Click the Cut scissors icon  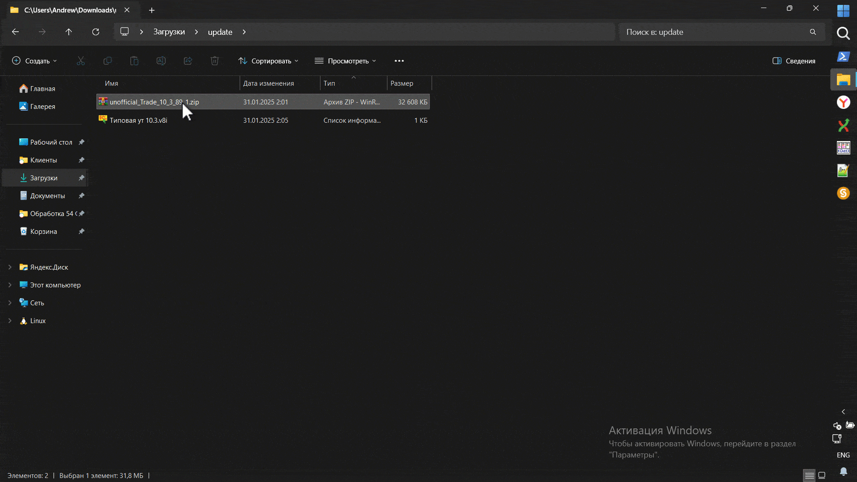click(81, 61)
